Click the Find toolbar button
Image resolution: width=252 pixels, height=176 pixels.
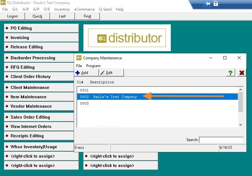tap(87, 16)
